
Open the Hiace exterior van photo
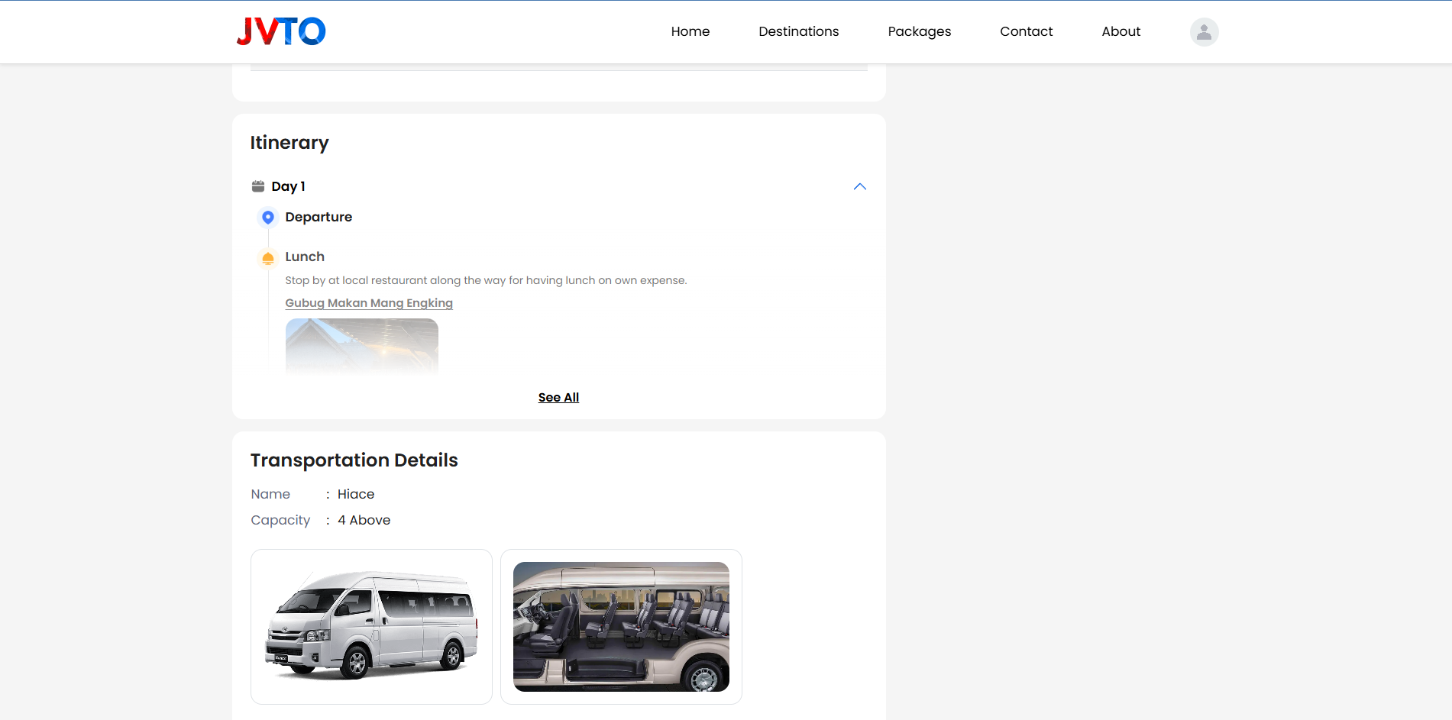pos(371,626)
